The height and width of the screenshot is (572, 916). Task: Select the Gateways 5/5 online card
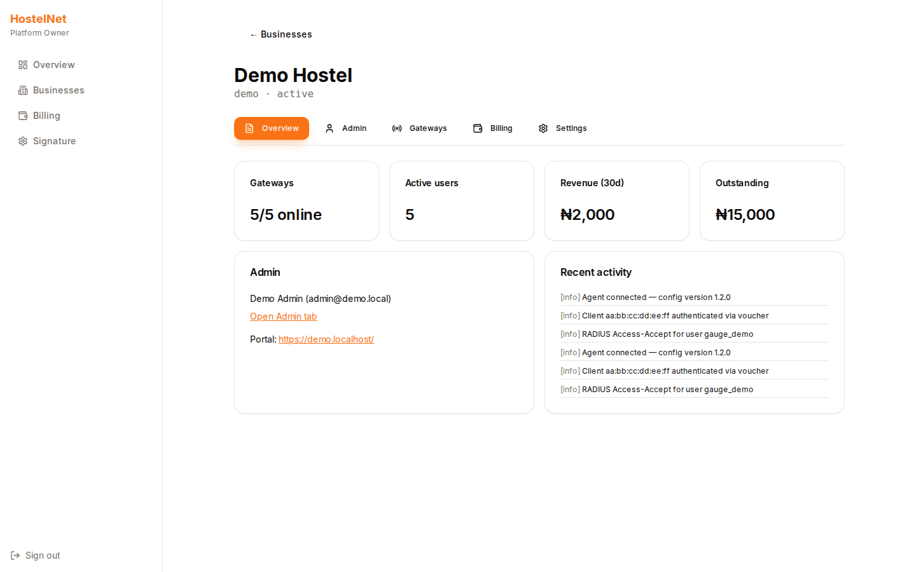pos(307,201)
